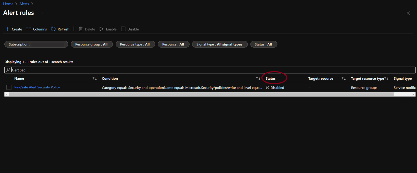Sort rules by Name column arrows

point(95,78)
